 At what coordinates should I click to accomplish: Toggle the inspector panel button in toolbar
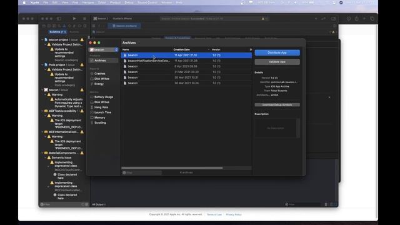coord(333,19)
